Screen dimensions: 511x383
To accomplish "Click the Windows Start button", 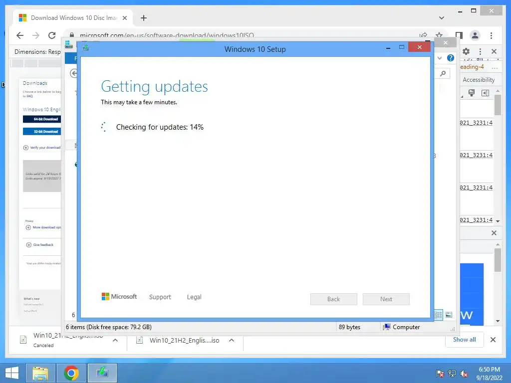I will click(x=12, y=373).
